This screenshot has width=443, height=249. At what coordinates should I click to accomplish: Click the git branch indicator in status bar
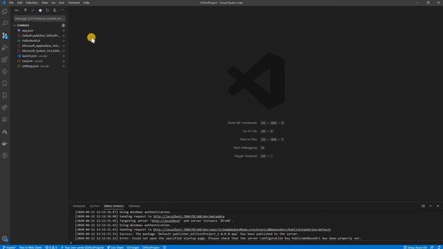(x=9, y=248)
